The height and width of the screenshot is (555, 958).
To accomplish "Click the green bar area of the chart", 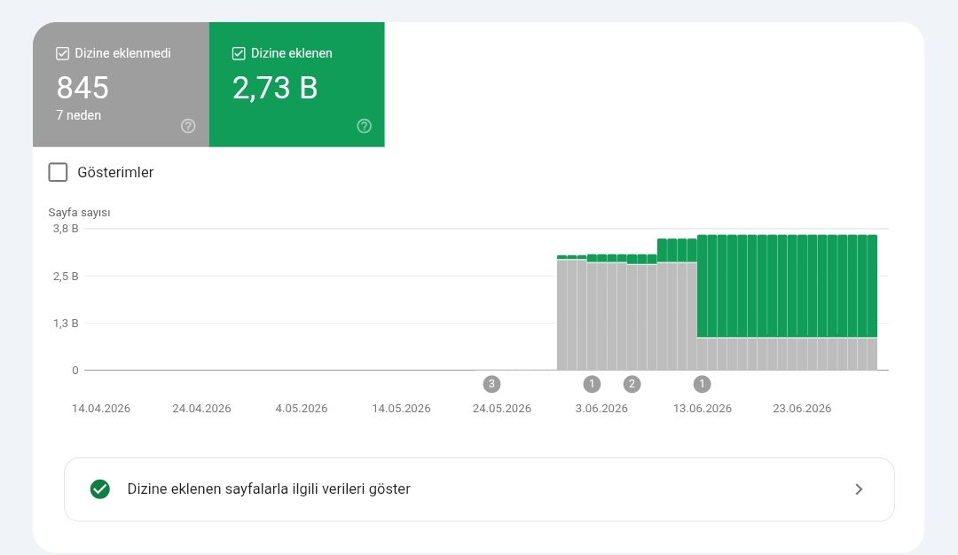I will 787,285.
